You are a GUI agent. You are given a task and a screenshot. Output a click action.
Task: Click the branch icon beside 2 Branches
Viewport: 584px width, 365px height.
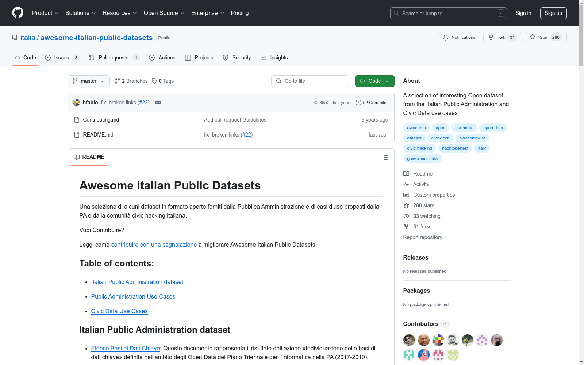coord(118,81)
